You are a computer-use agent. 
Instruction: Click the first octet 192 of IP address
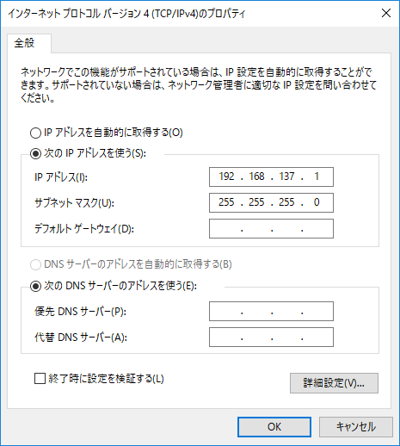pos(227,177)
